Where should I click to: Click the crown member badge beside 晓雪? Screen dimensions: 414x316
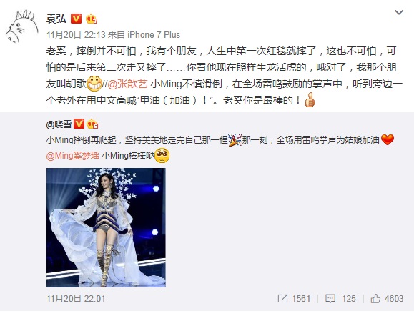tap(93, 124)
